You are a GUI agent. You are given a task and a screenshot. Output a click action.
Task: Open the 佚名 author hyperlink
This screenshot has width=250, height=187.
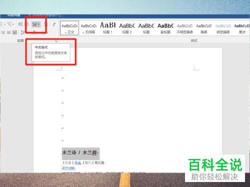(x=78, y=163)
